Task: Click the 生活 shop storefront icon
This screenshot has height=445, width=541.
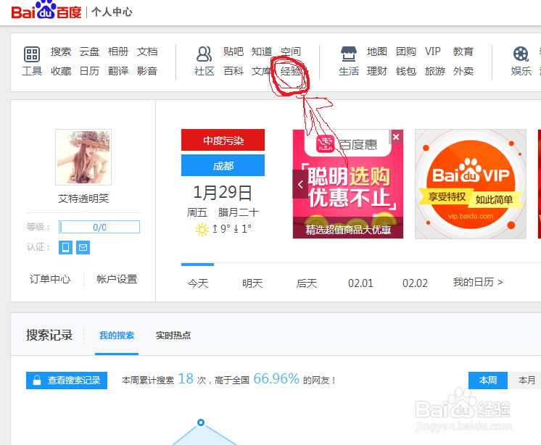Action: (x=349, y=54)
